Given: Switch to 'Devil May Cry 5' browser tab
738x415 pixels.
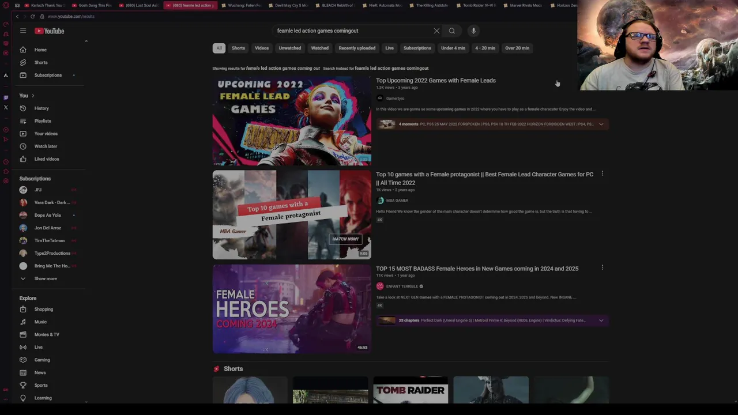Looking at the screenshot, I should [x=288, y=5].
